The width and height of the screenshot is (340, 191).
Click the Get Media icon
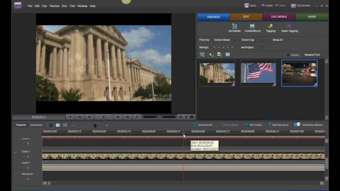point(234,26)
